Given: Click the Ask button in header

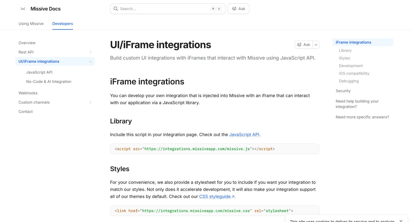Looking at the screenshot, I should [238, 9].
